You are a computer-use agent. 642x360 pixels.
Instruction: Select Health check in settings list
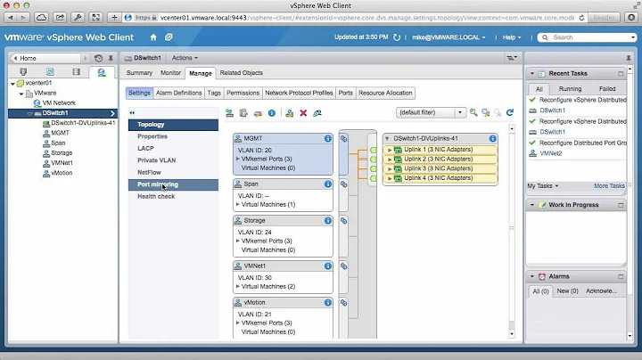[x=173, y=196]
